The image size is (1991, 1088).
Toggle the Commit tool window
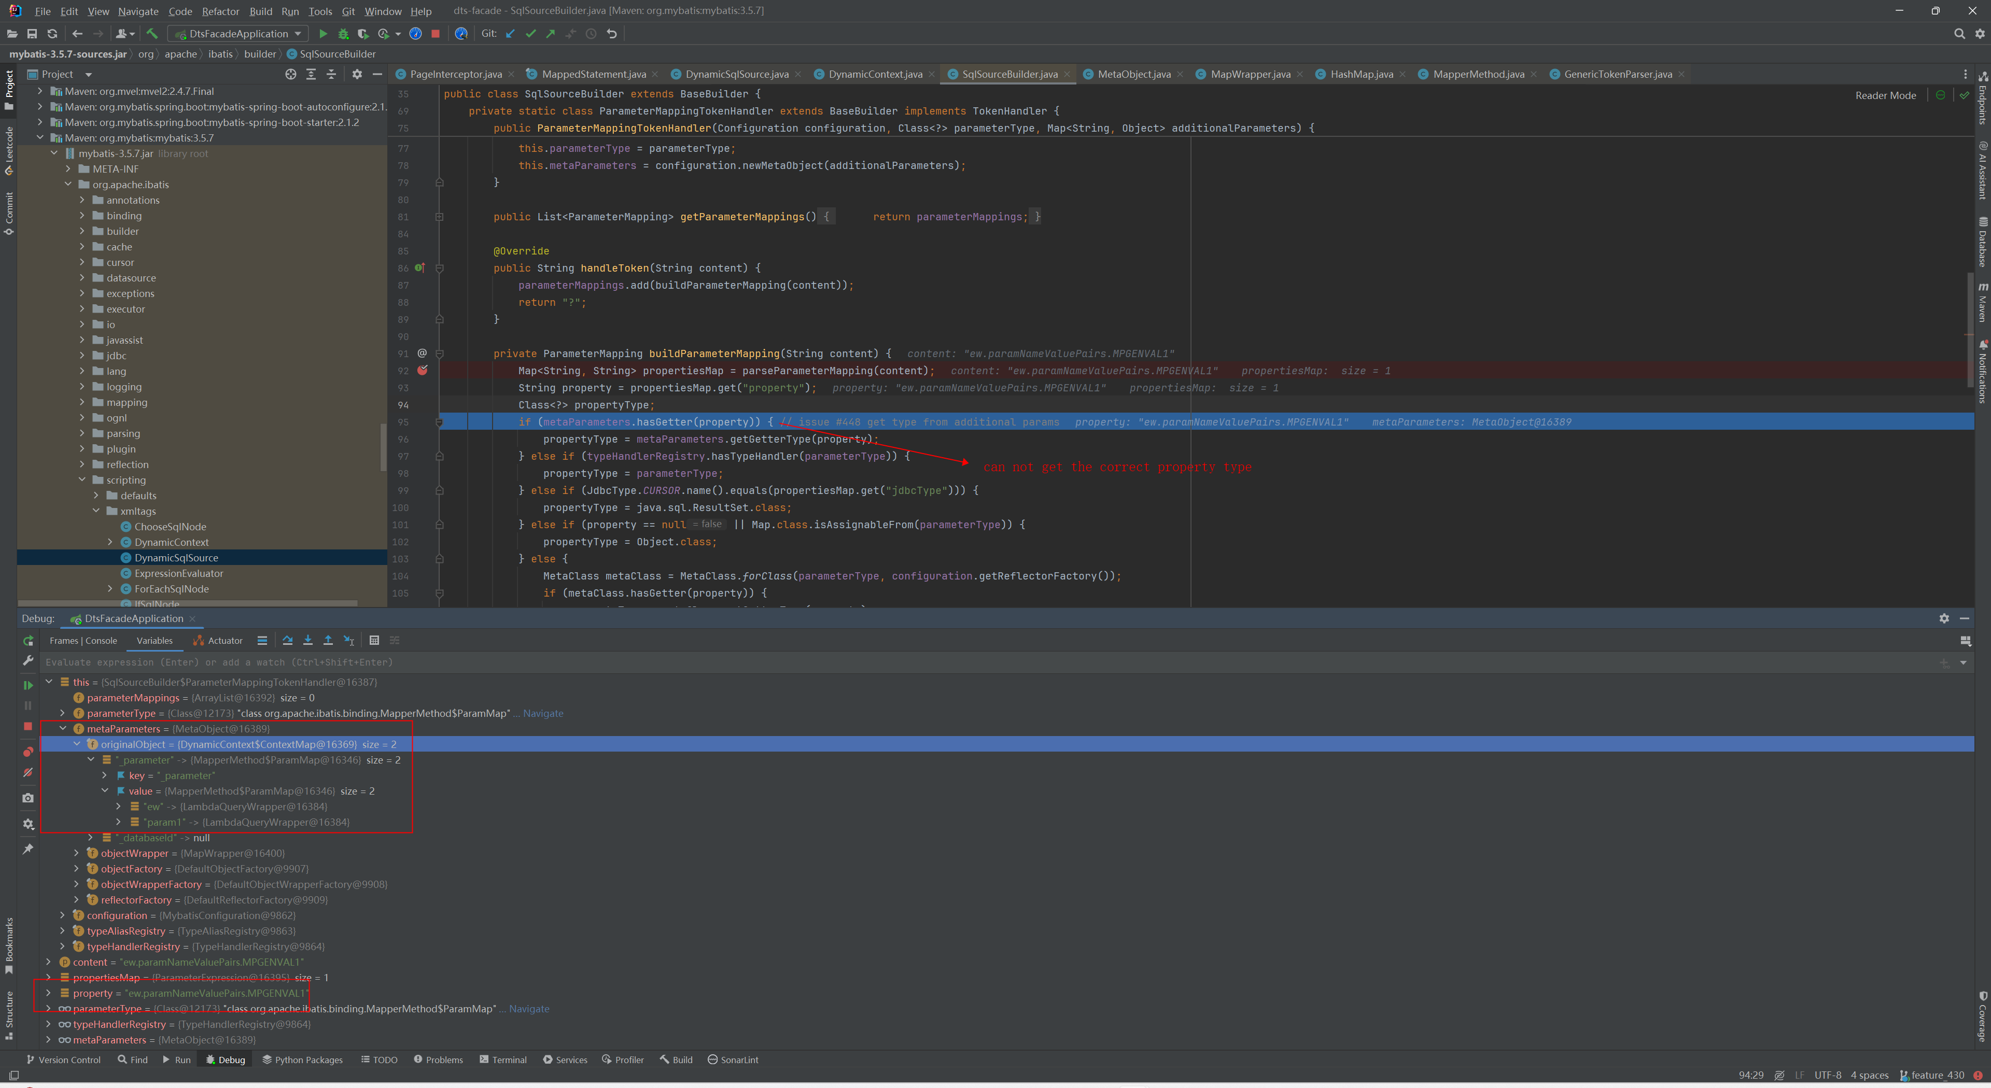[9, 213]
